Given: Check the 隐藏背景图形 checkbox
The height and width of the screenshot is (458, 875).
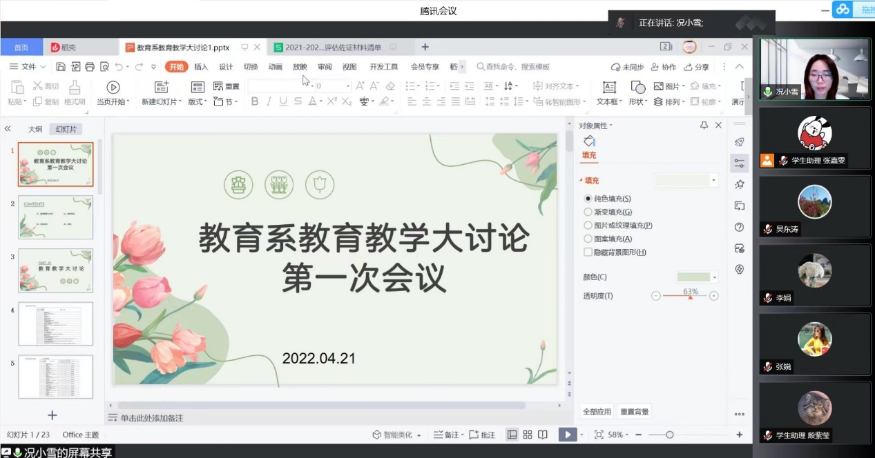Looking at the screenshot, I should click(588, 252).
